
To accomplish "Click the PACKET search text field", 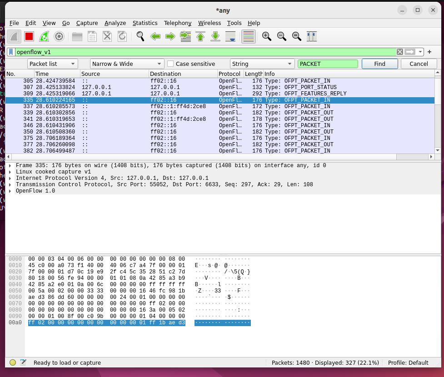I will (328, 64).
